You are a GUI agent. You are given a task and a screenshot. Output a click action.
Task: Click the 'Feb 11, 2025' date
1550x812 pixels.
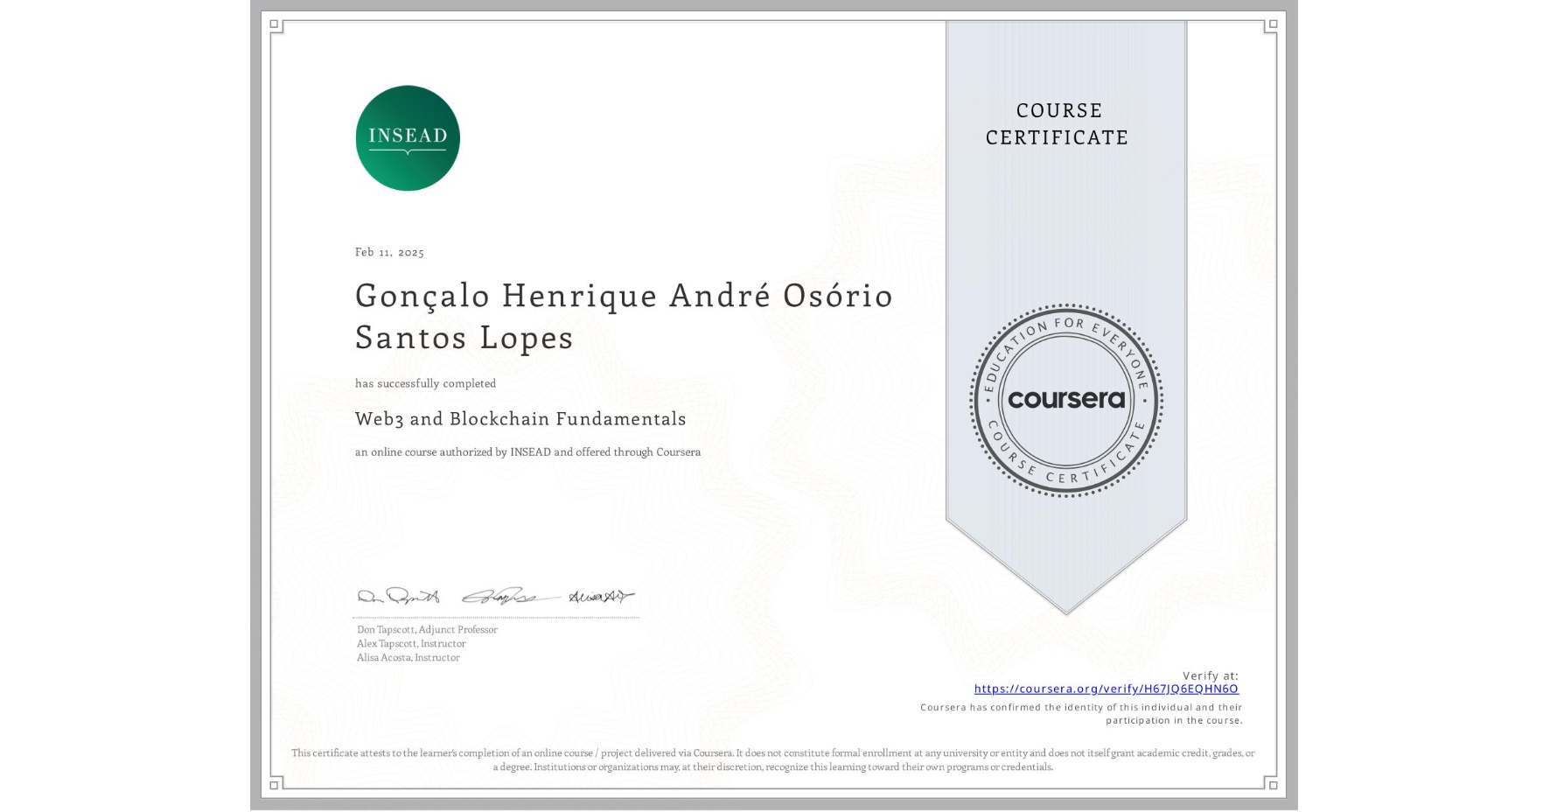click(x=389, y=252)
